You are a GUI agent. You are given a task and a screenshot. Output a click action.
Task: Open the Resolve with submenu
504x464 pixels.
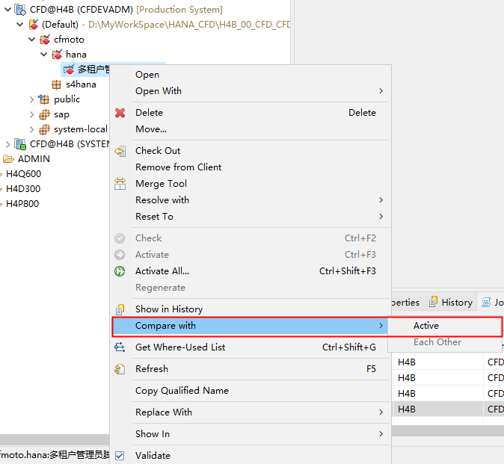click(251, 200)
